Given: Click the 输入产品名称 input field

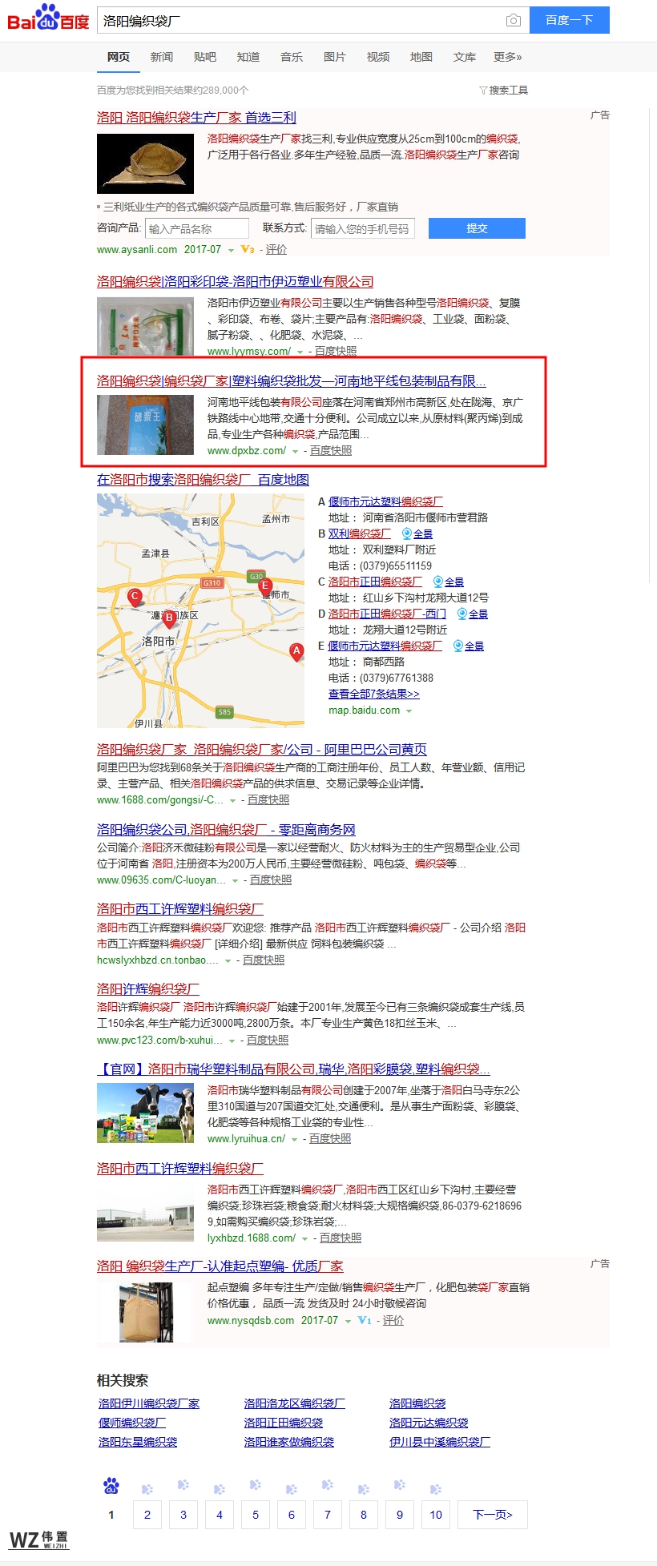Looking at the screenshot, I should click(x=196, y=228).
